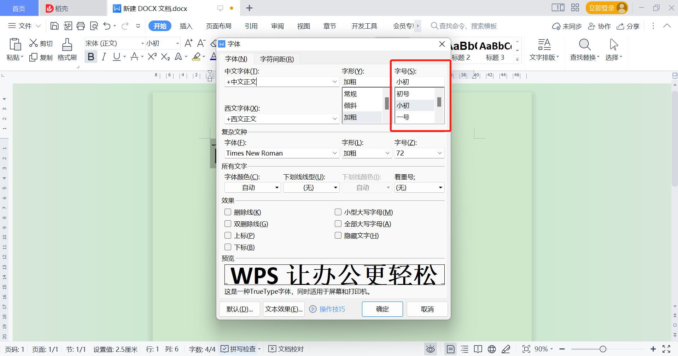Open complex script style 加粗 dropdown

387,153
